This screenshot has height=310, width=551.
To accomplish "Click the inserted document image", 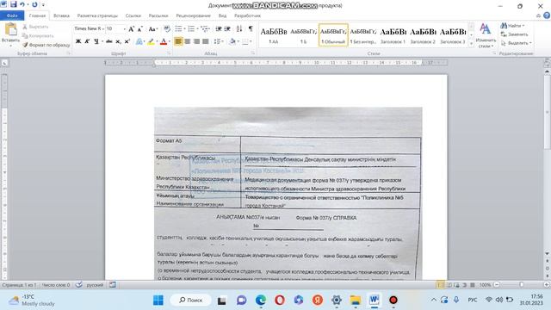I will (288, 193).
